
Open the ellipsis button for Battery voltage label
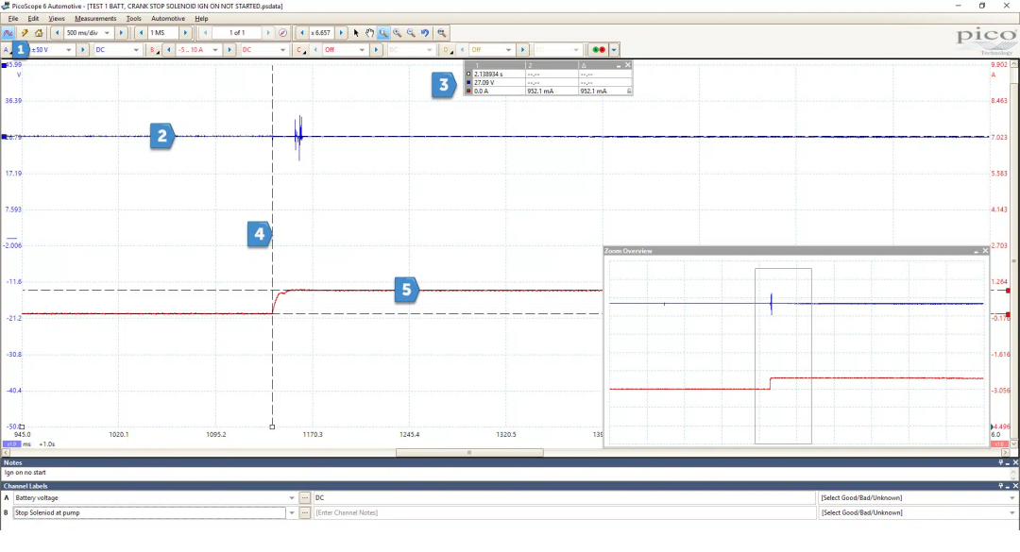coord(304,498)
